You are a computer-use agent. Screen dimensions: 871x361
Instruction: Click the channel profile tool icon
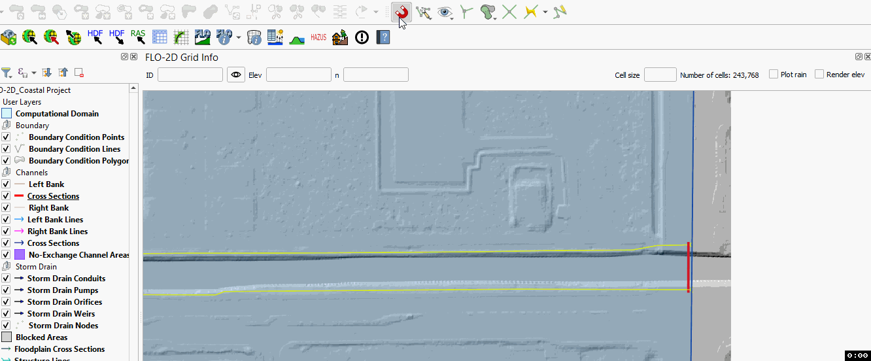tap(297, 37)
